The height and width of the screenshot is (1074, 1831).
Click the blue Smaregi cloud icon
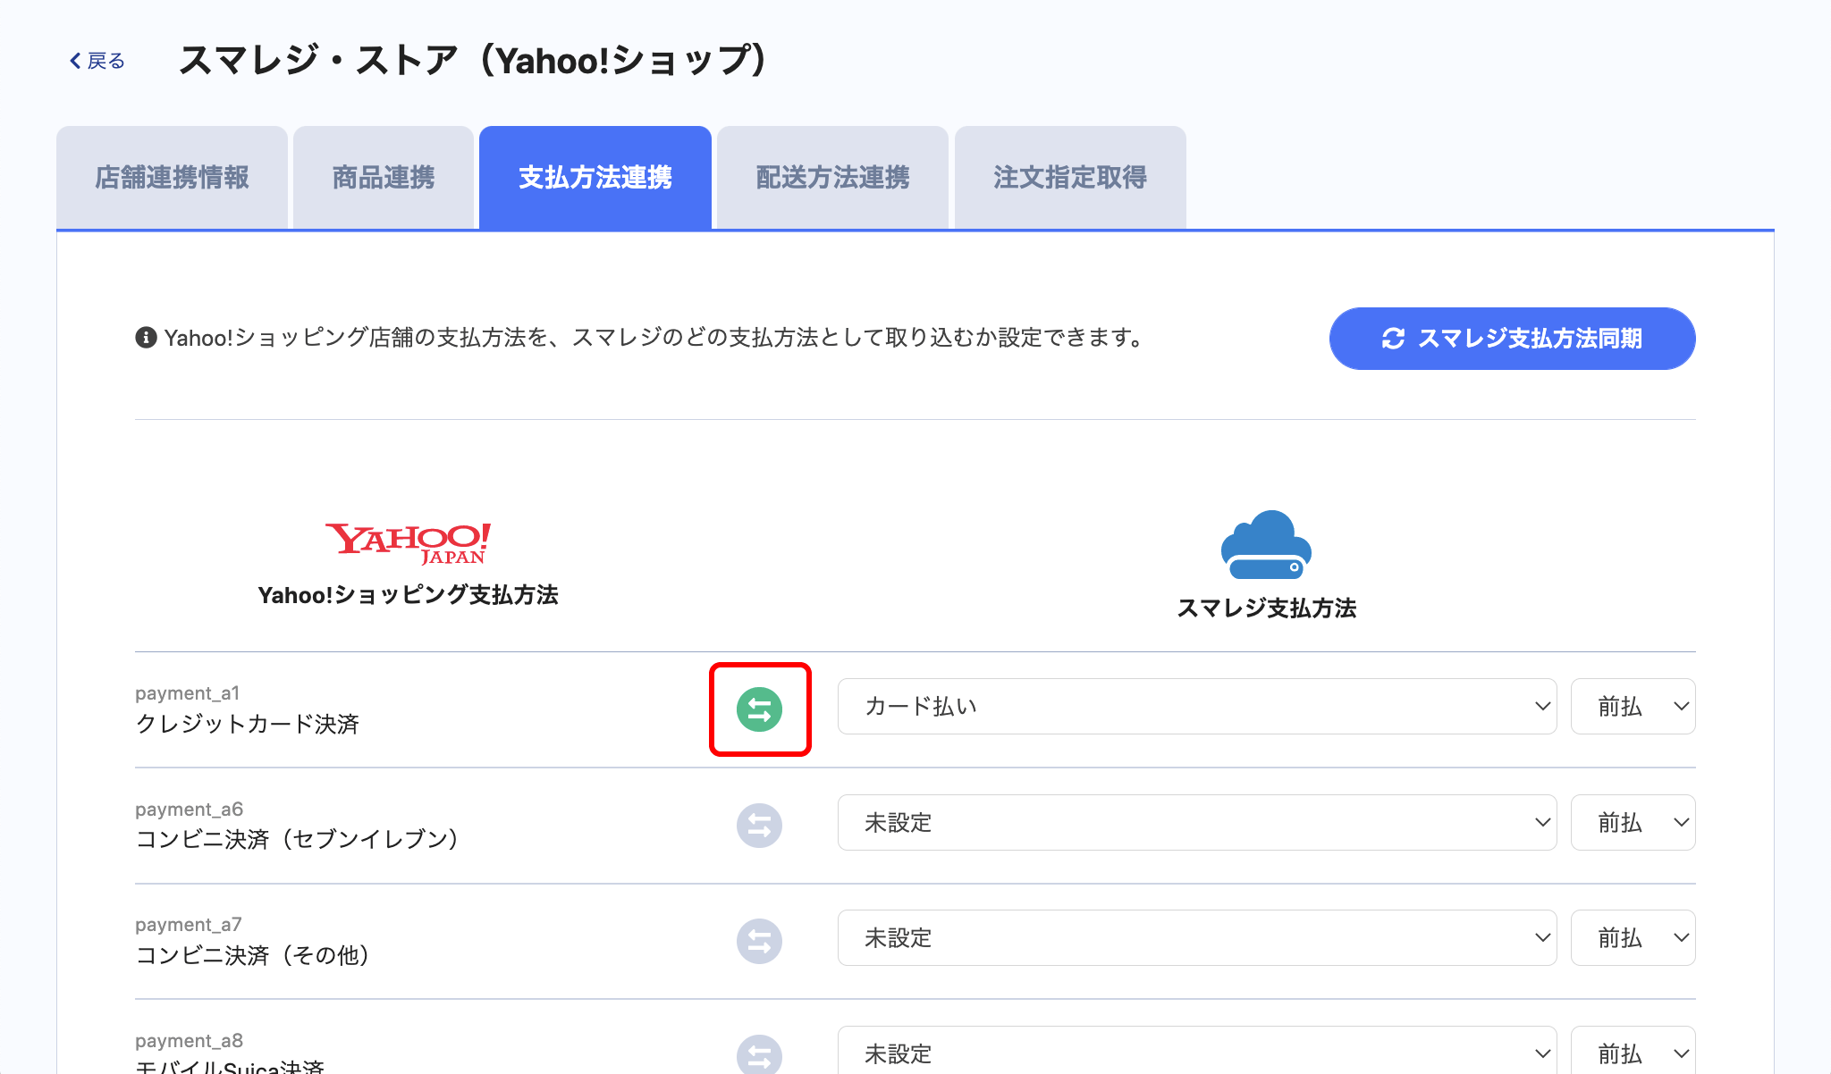click(x=1266, y=545)
